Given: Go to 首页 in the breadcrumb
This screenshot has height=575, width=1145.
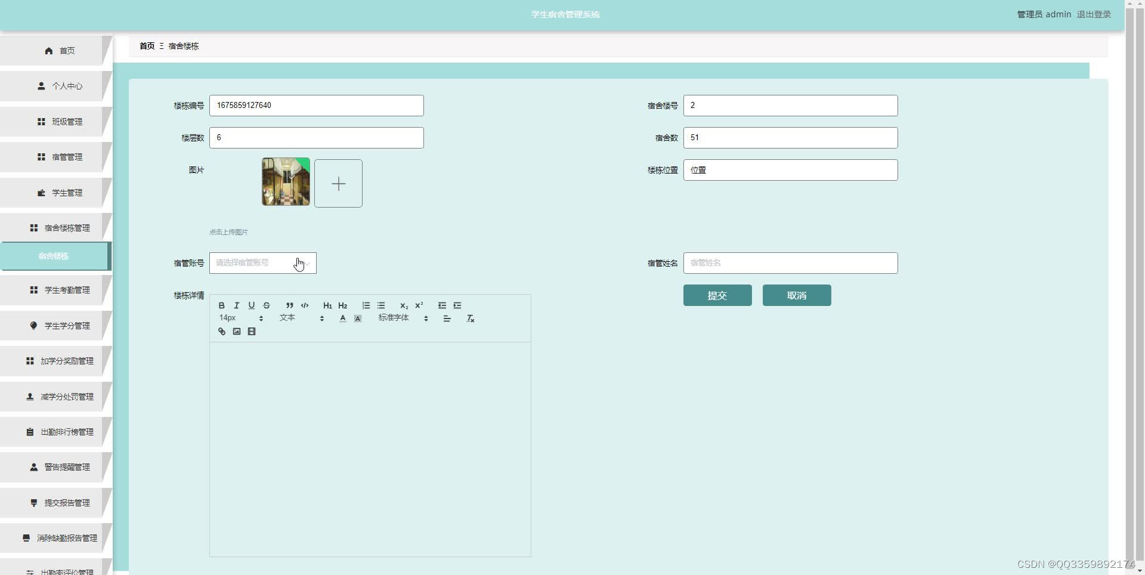Looking at the screenshot, I should 147,46.
